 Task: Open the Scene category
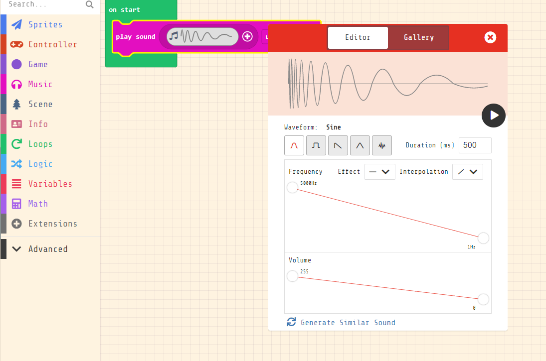(50, 104)
